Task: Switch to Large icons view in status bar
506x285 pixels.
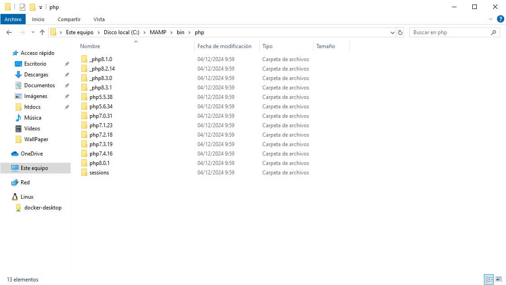Action: click(x=499, y=279)
